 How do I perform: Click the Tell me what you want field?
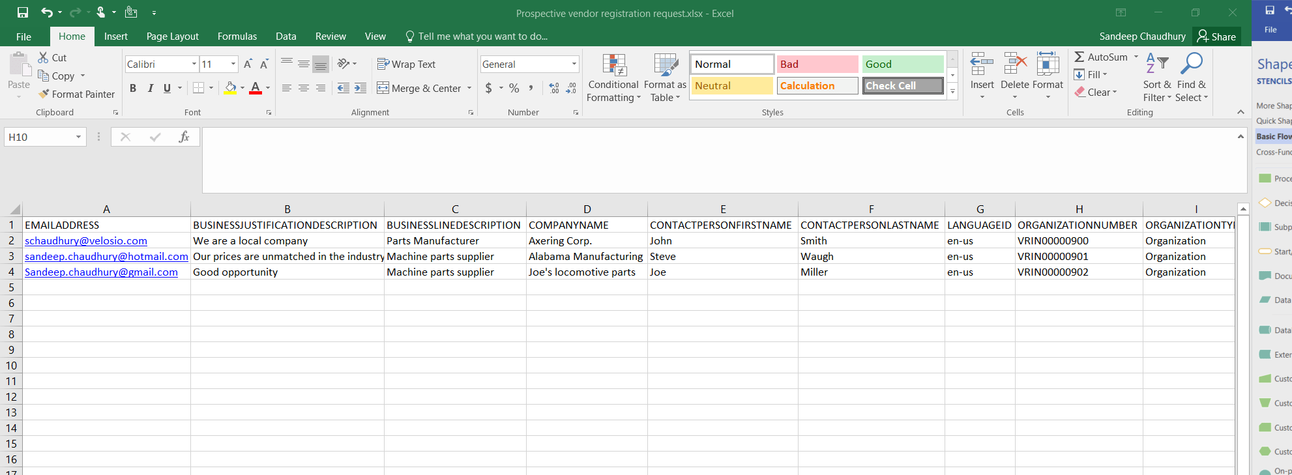coord(477,36)
